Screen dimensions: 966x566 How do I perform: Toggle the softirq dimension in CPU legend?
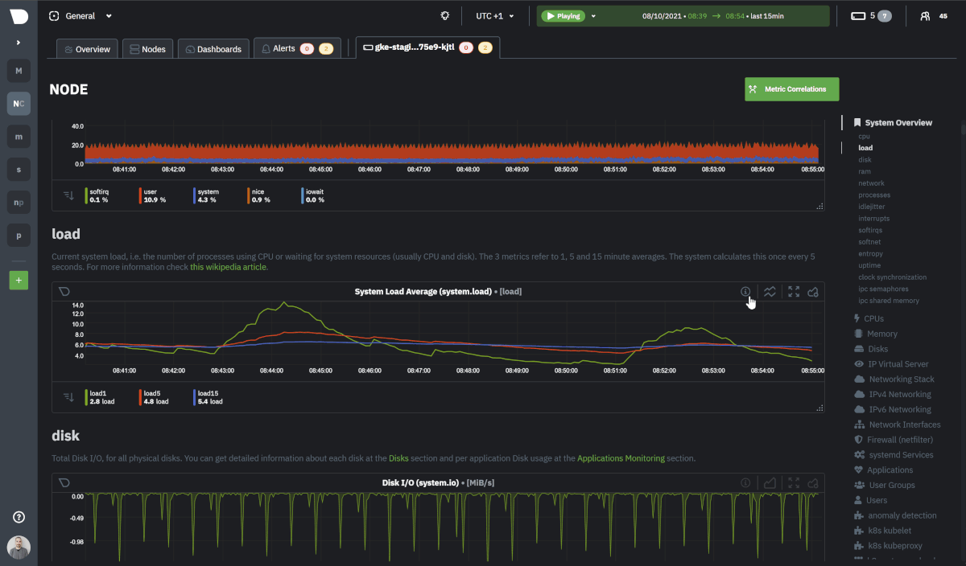pyautogui.click(x=99, y=195)
